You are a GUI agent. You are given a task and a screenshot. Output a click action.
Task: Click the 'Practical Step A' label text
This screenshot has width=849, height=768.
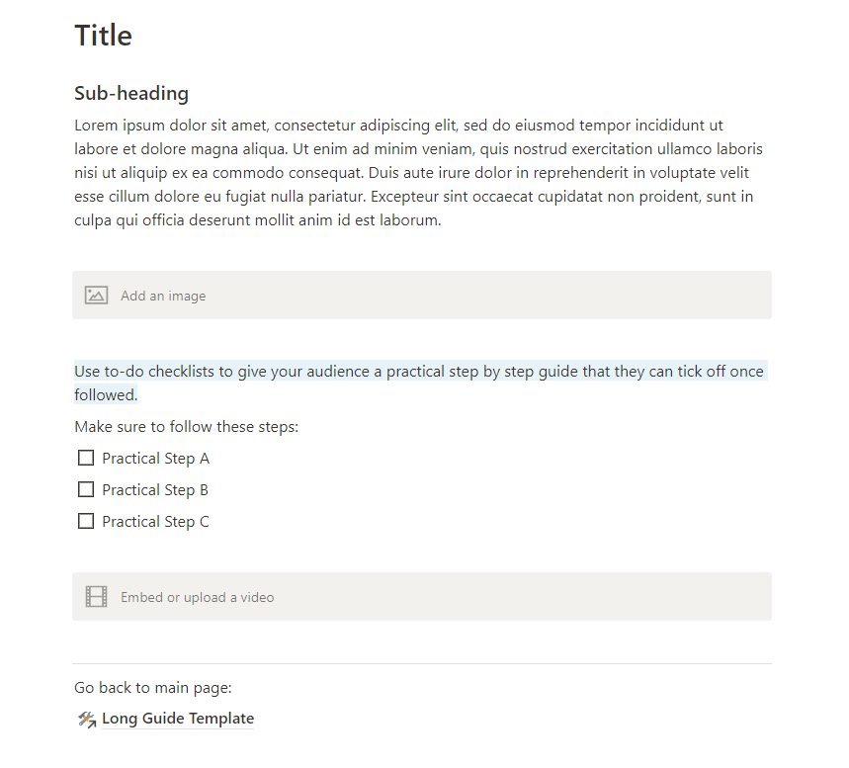point(155,459)
